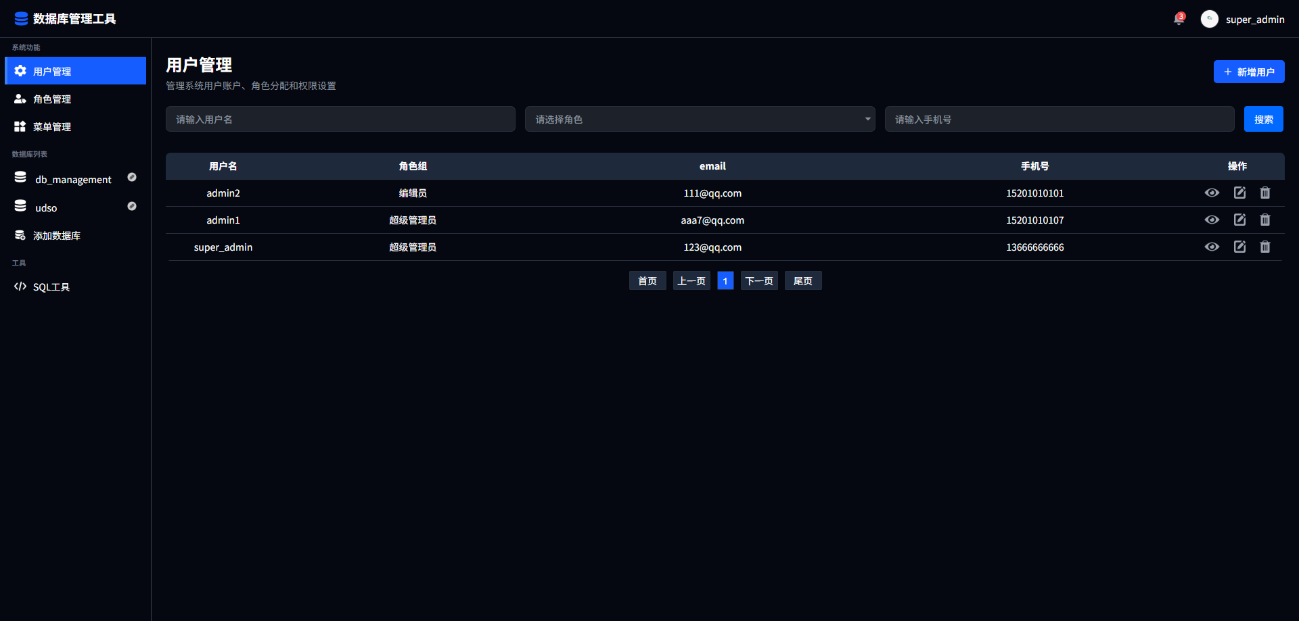1299x621 pixels.
Task: Click trash icon in super_admin row
Action: (1264, 247)
